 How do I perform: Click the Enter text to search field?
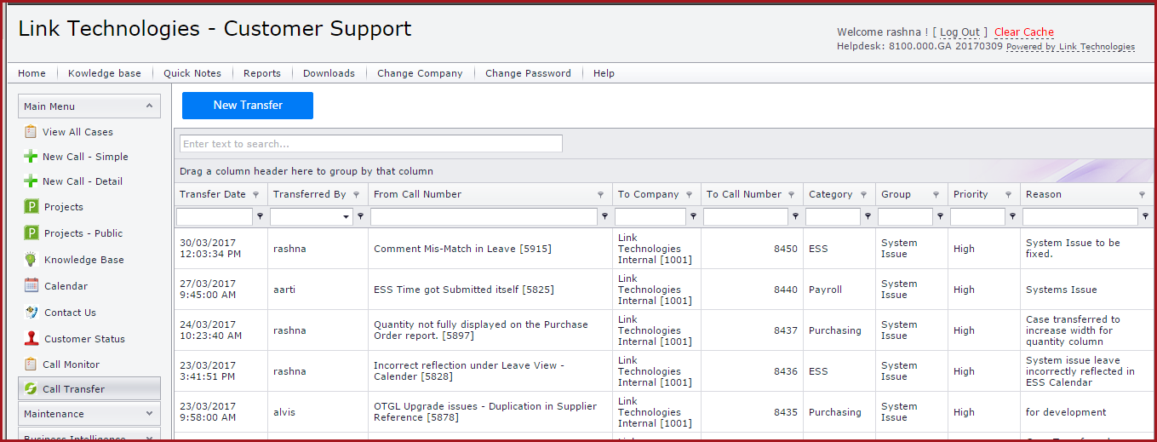pyautogui.click(x=371, y=144)
